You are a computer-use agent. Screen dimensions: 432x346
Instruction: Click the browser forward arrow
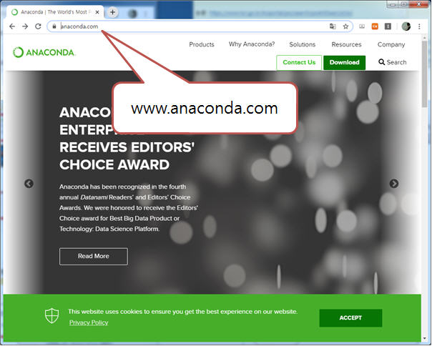25,26
